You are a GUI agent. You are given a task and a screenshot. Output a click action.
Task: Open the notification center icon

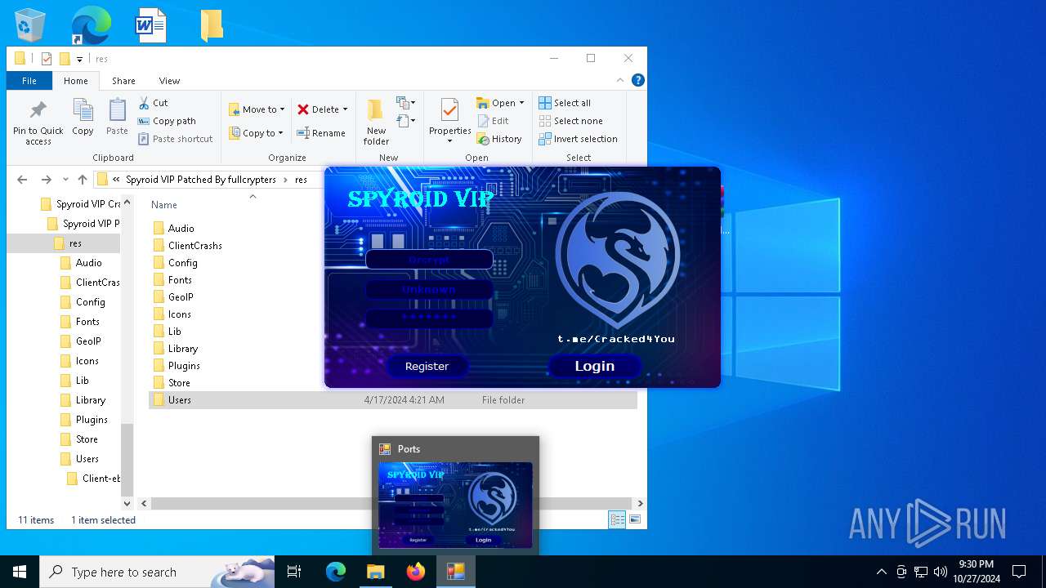[1019, 572]
